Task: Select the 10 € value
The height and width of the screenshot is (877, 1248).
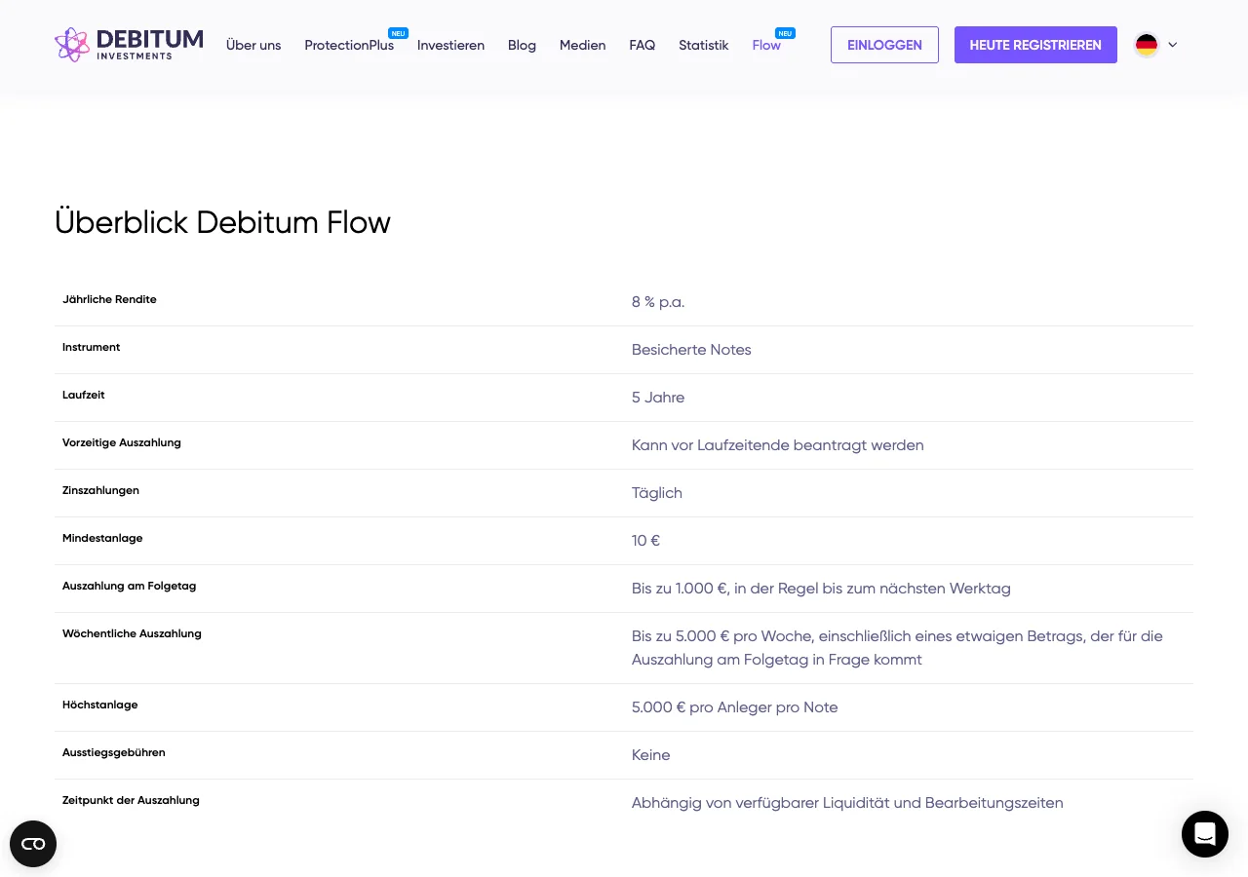Action: pyautogui.click(x=645, y=541)
